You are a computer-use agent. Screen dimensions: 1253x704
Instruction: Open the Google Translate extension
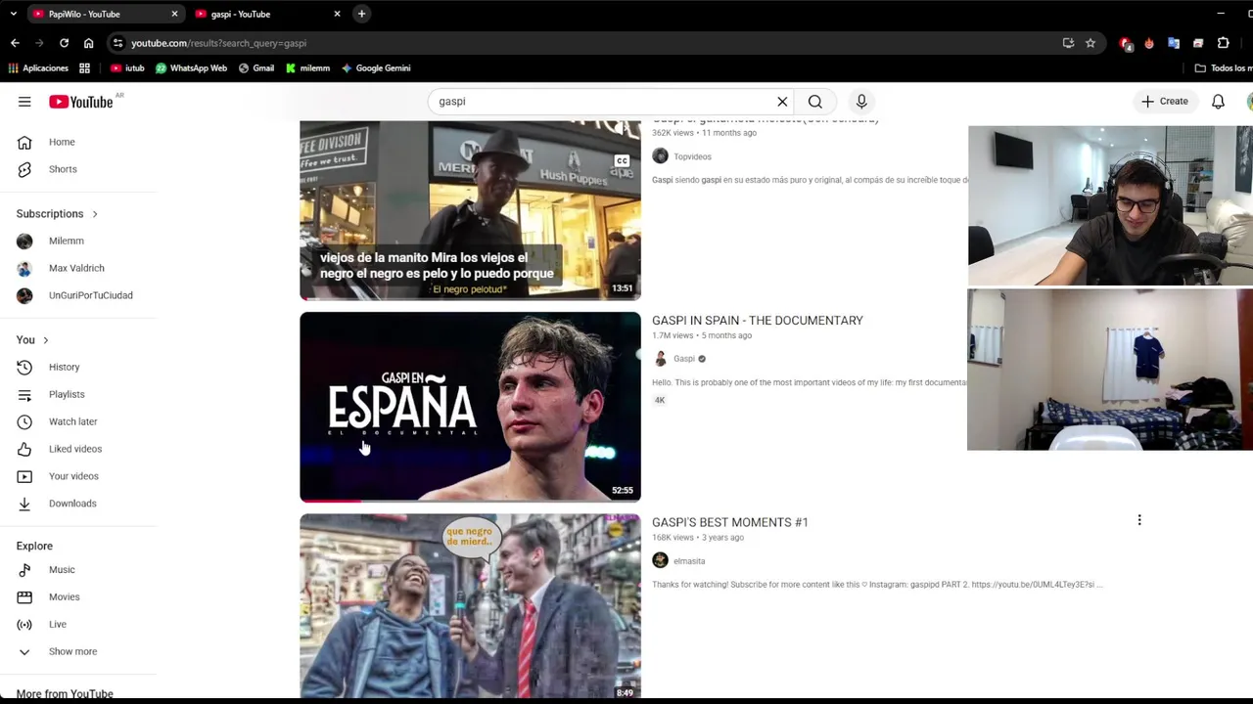1174,43
